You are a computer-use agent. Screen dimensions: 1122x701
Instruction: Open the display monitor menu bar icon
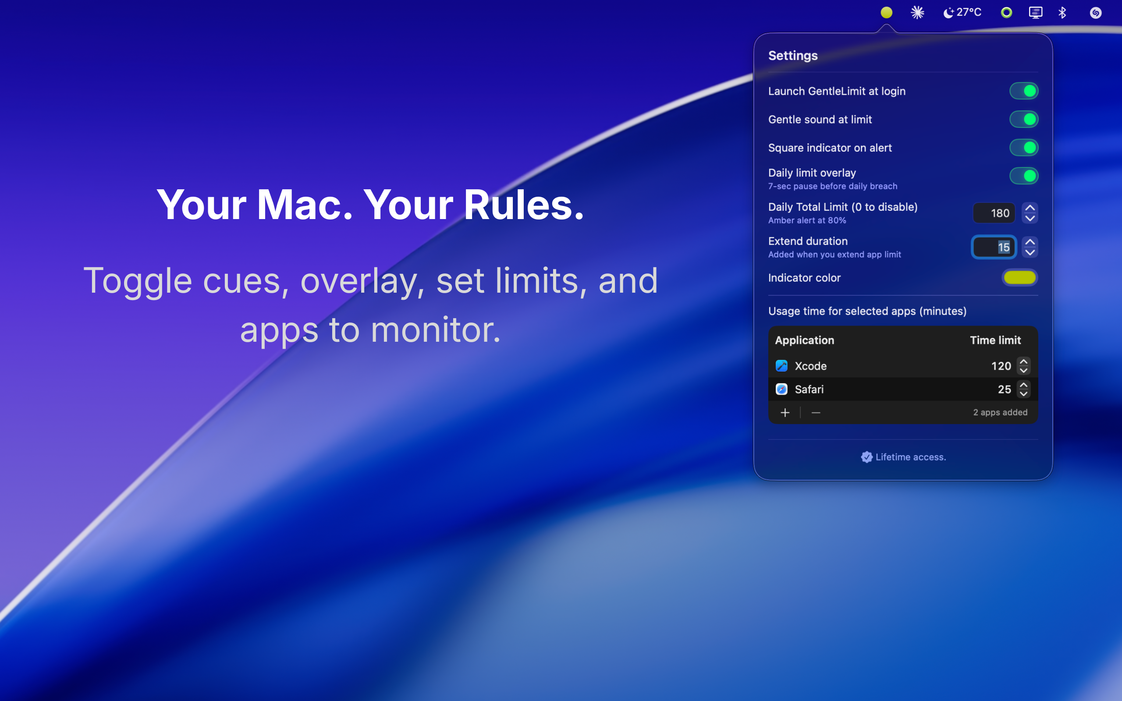[1035, 13]
